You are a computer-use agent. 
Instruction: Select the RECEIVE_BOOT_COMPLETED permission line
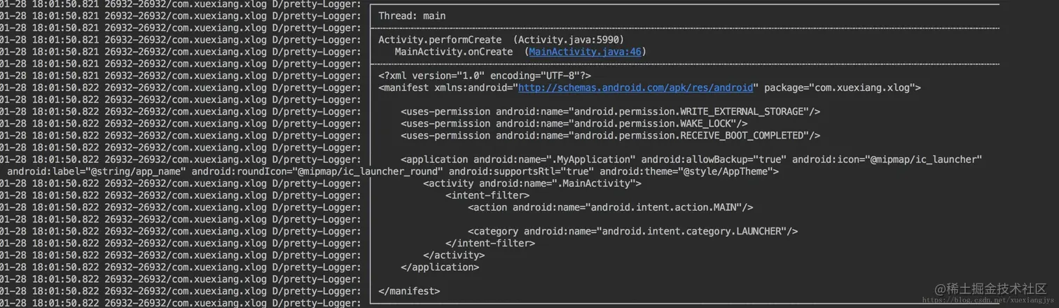coord(611,136)
